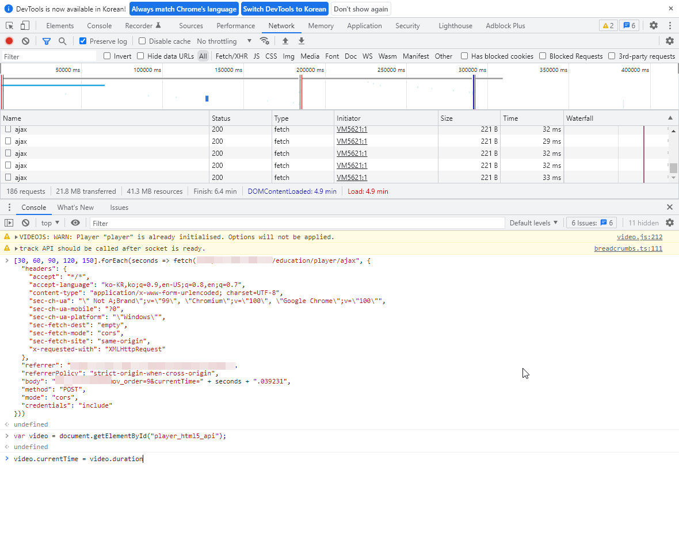679x533 pixels.
Task: Sort by the Status column header
Action: click(x=241, y=118)
